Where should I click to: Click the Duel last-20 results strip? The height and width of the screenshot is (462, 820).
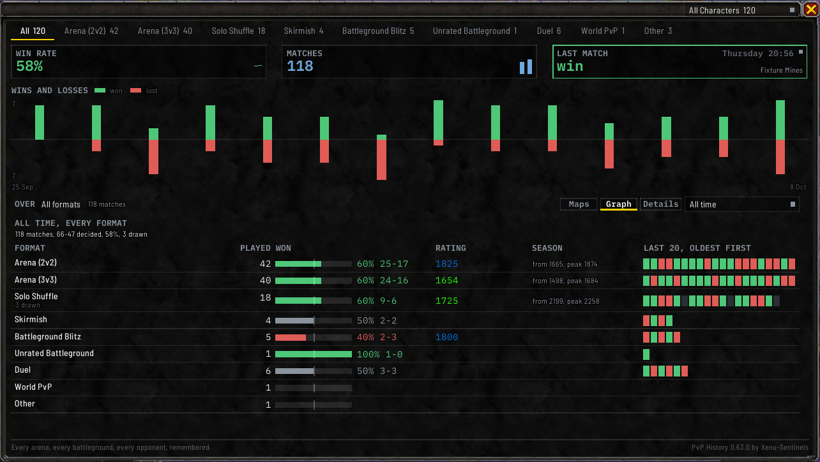[665, 371]
